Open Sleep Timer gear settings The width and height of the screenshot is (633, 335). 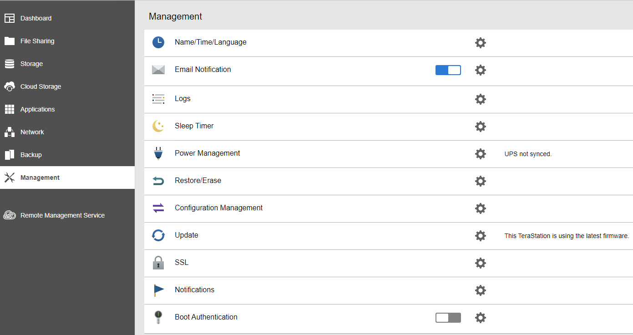[480, 127]
